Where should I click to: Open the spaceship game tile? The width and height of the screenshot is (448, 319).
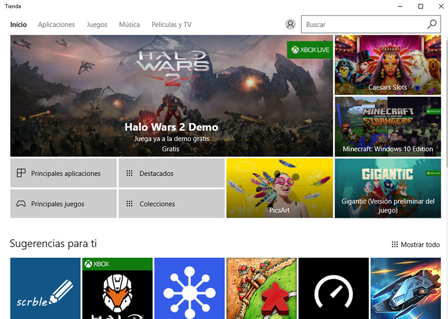click(x=406, y=288)
